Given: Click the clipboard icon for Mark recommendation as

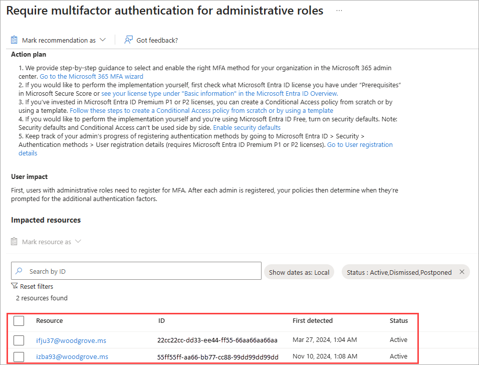Looking at the screenshot, I should coord(14,40).
